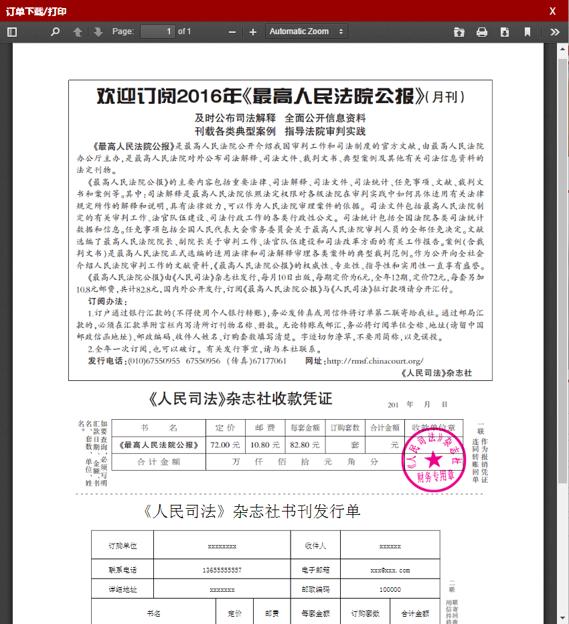Click the bookmark current view icon
569x624 pixels.
coord(527,32)
